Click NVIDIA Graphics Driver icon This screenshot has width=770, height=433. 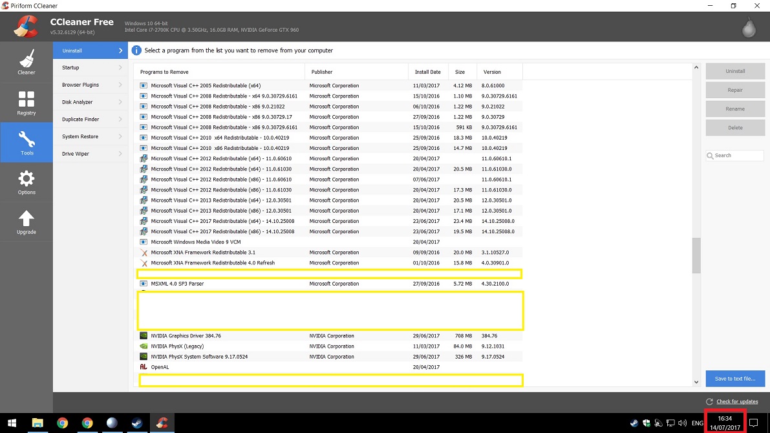pos(144,336)
